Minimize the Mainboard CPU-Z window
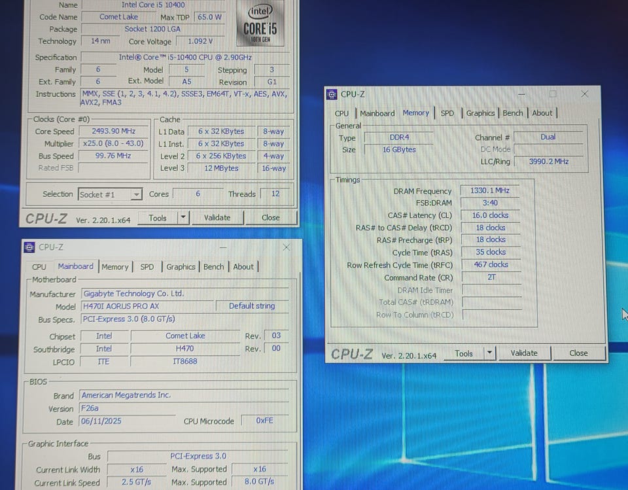 (223, 247)
